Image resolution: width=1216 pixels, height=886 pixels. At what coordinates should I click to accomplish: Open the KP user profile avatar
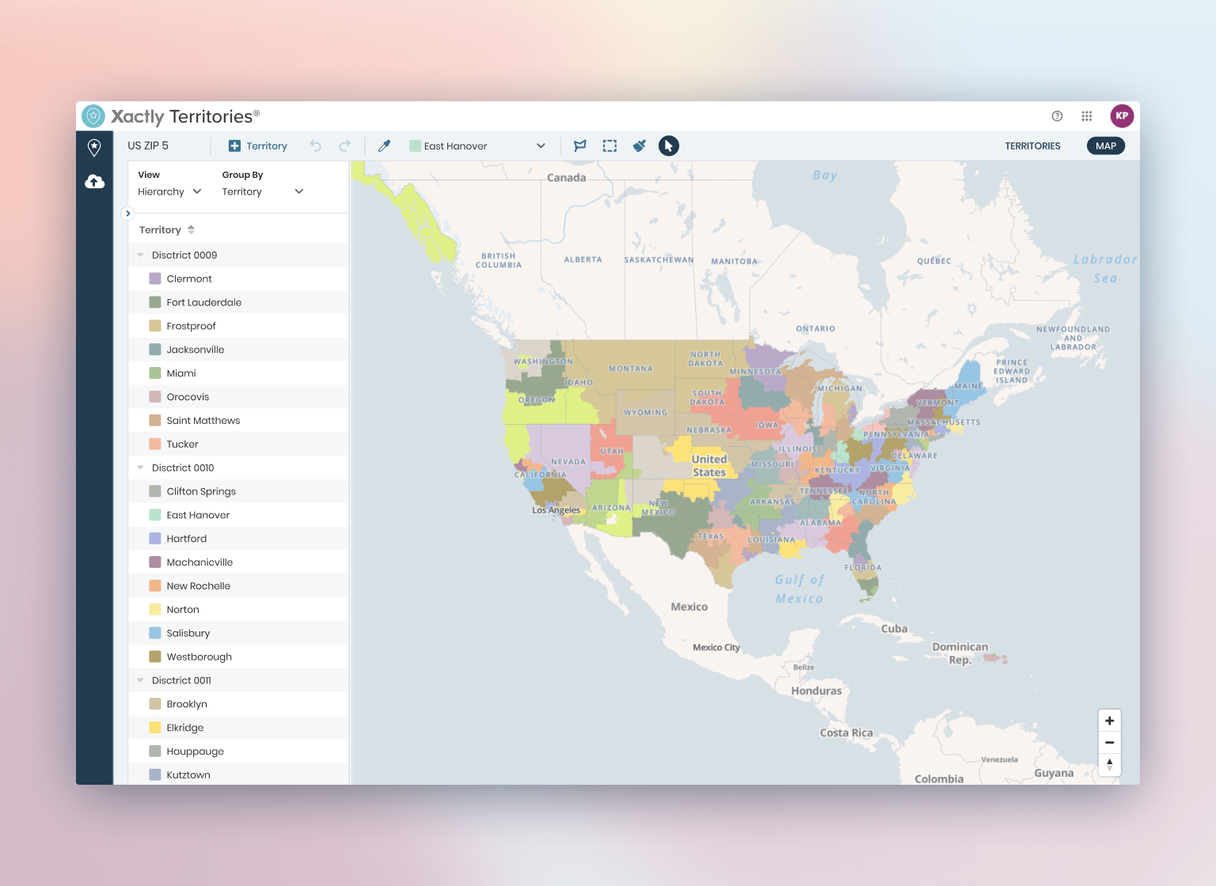(1122, 116)
